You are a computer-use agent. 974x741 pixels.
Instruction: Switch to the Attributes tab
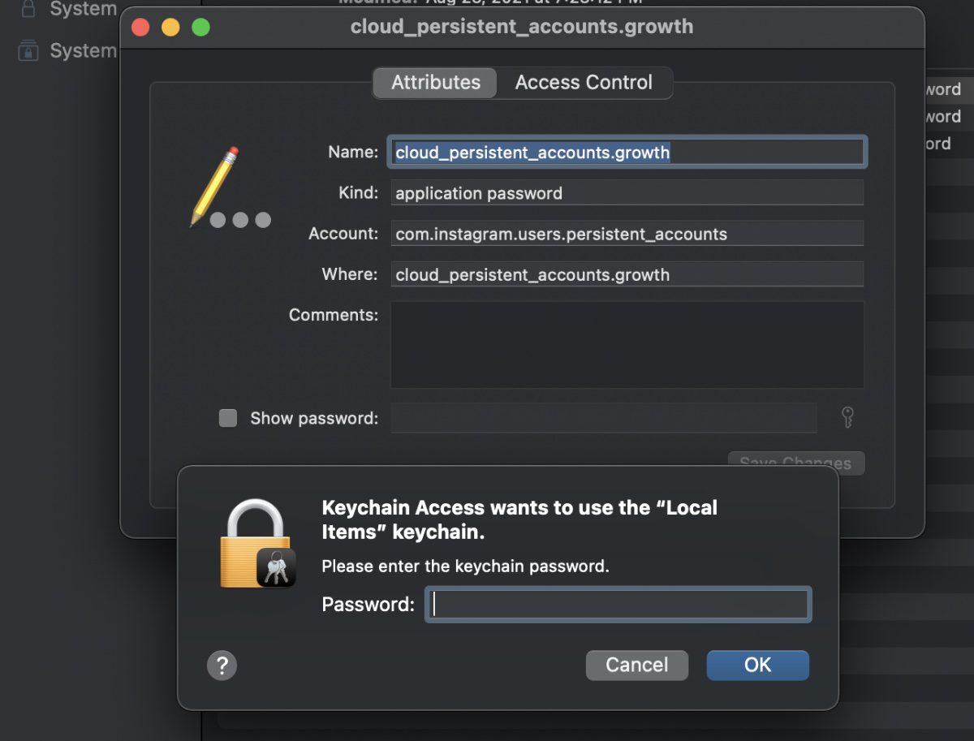click(435, 83)
